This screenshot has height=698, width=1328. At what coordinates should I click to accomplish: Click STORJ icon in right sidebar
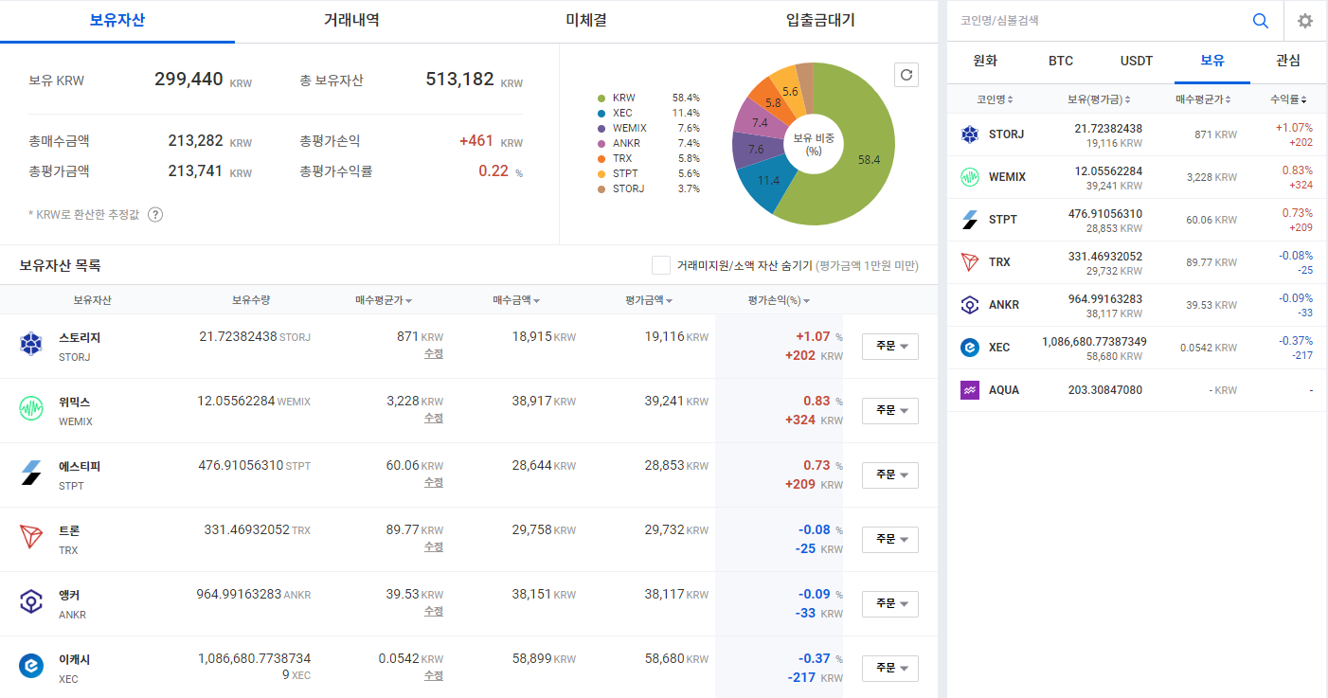point(970,134)
